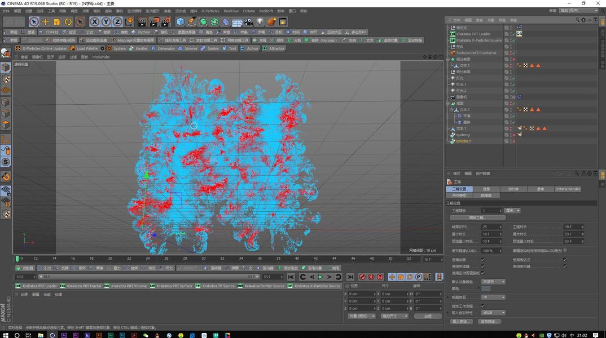Toggle Y axis lock icon
This screenshot has width=606, height=338.
[x=106, y=22]
